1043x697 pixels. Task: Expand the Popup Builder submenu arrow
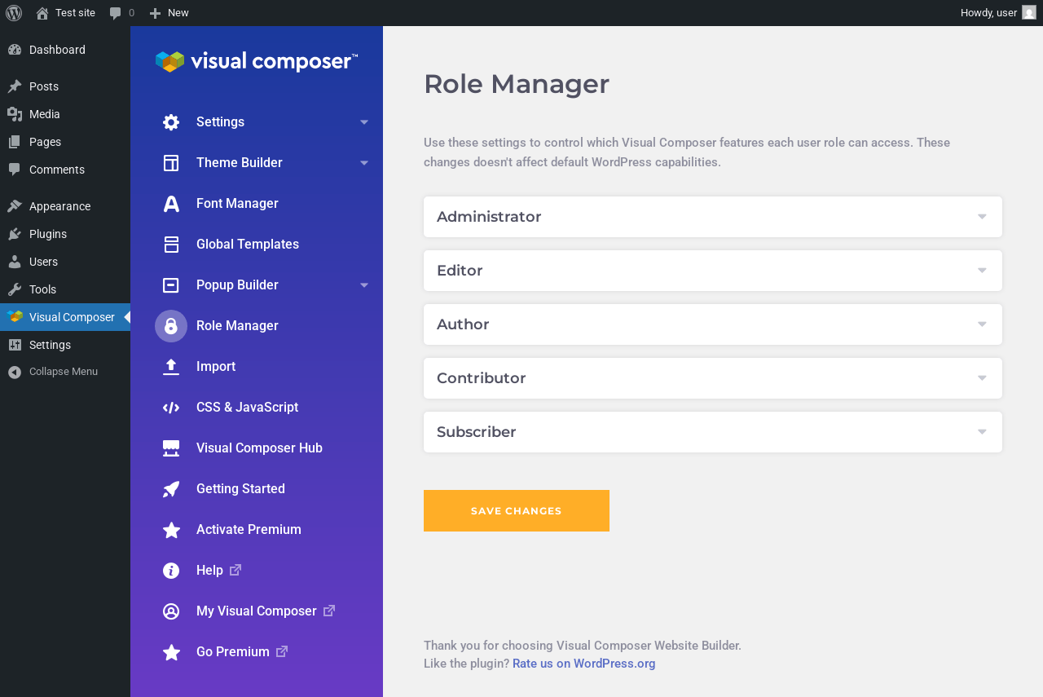364,285
